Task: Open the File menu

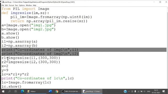Action: 3,5
